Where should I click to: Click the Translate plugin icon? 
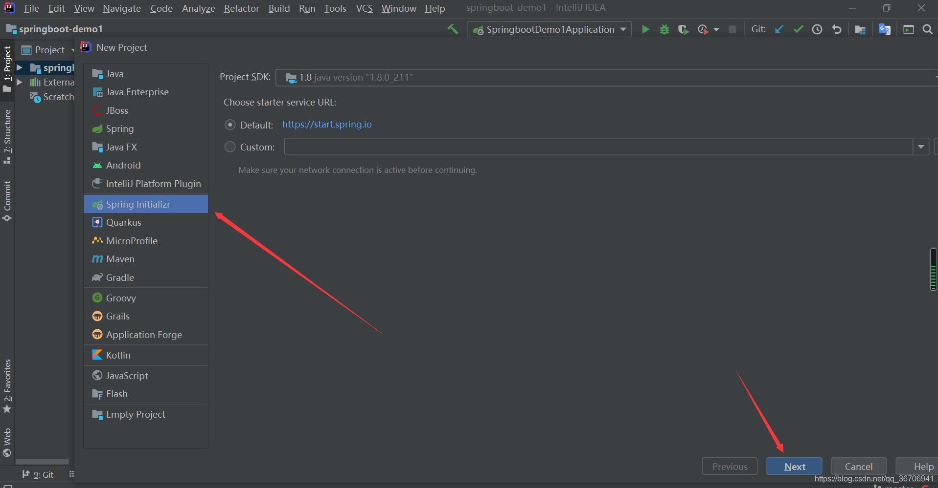tap(884, 29)
